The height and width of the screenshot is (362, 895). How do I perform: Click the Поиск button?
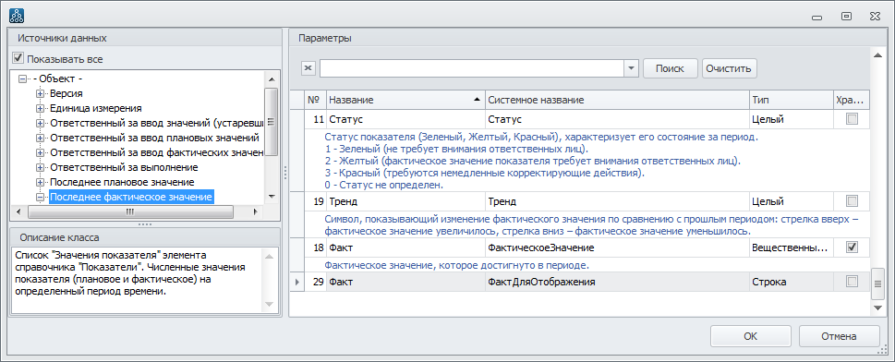click(x=671, y=68)
